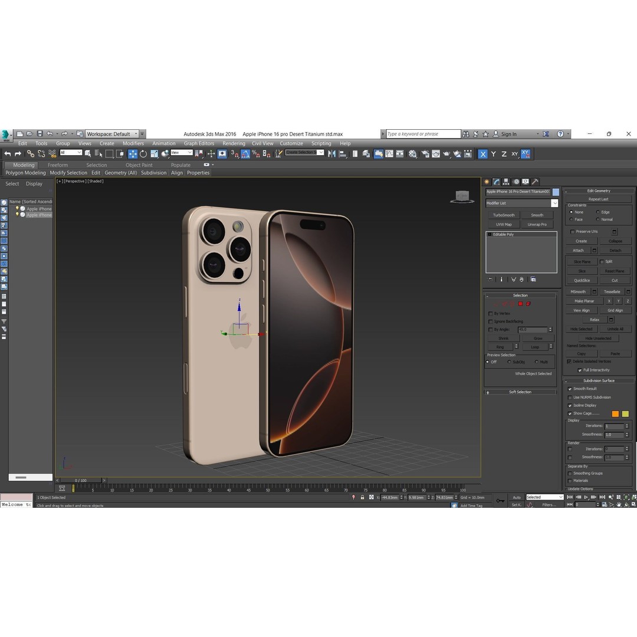The image size is (637, 637).
Task: Click Configure Modifier Sets icon
Action: (533, 280)
